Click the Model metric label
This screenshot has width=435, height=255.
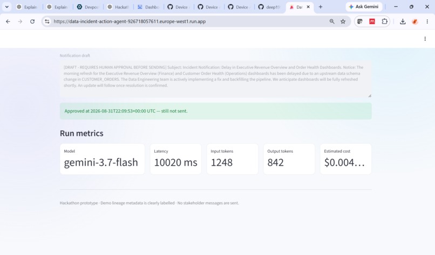[x=70, y=151]
